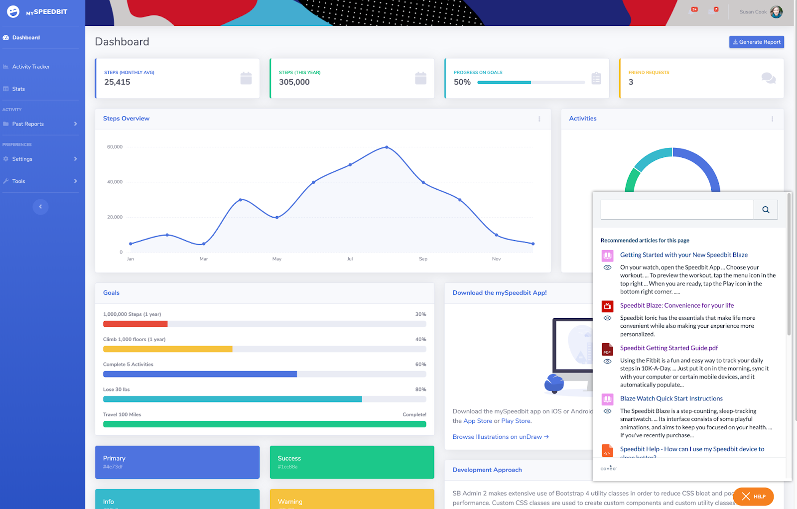This screenshot has width=797, height=509.
Task: Open the App Store link
Action: [x=478, y=421]
